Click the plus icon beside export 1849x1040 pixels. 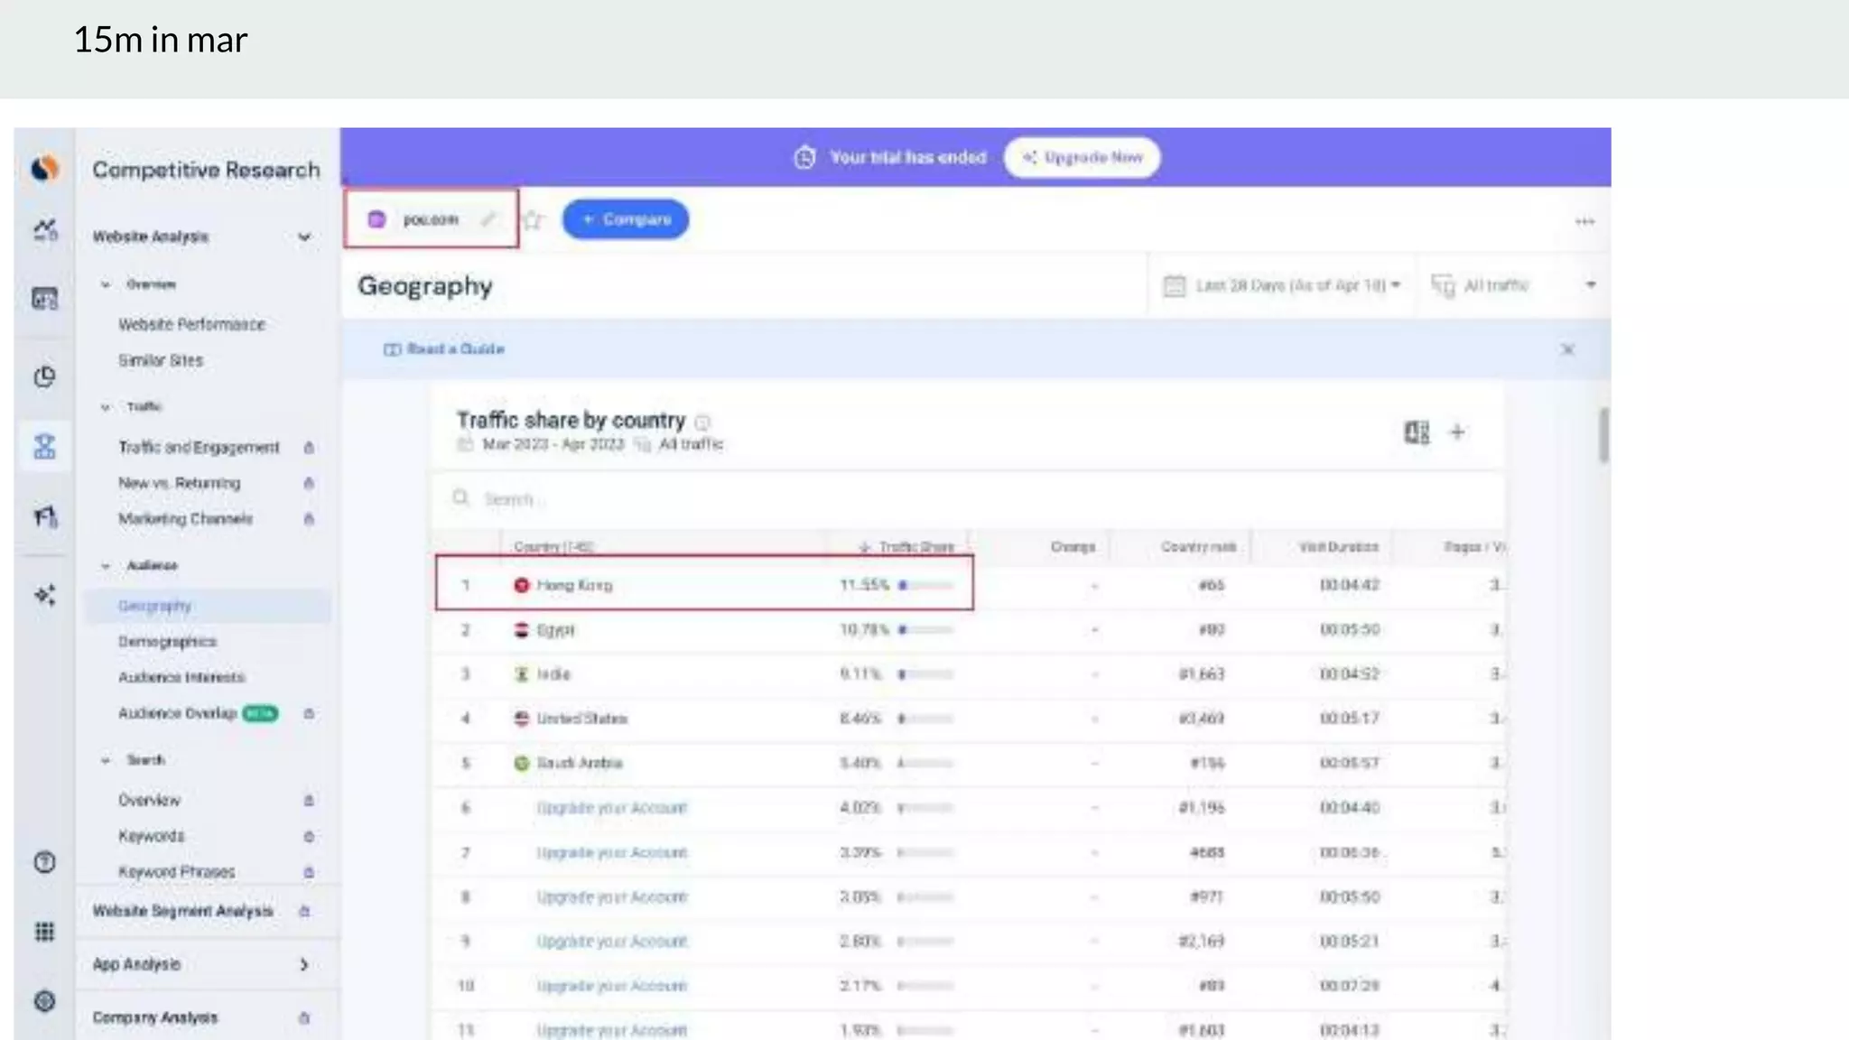tap(1457, 432)
